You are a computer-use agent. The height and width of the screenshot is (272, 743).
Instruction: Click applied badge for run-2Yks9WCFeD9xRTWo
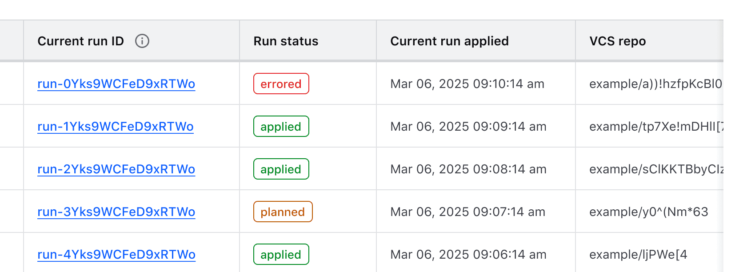pyautogui.click(x=281, y=169)
